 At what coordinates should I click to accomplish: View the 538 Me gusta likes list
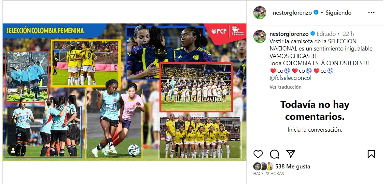[x=293, y=166]
